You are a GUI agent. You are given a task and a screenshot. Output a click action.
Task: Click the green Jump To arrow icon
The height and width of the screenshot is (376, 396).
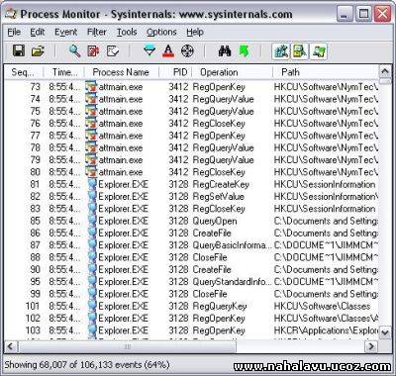[x=244, y=51]
